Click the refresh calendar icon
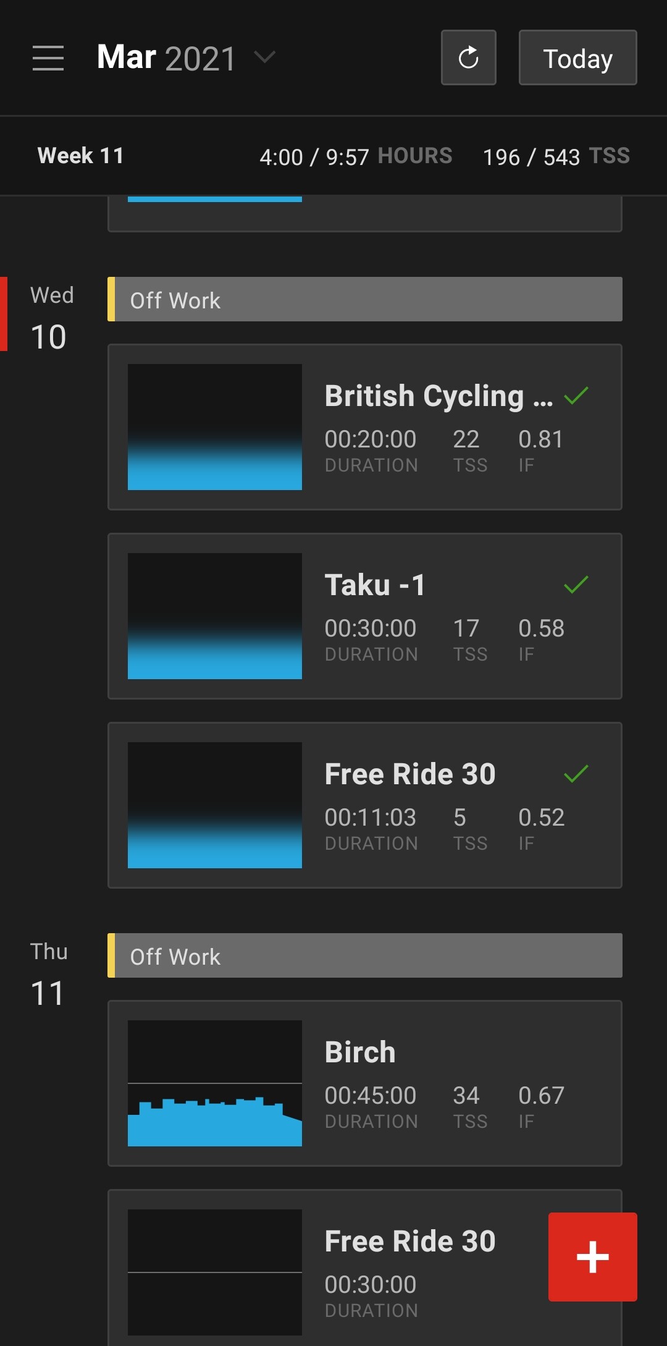Viewport: 667px width, 1346px height. coord(468,57)
